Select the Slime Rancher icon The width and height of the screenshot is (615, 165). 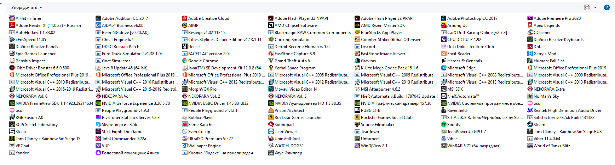pyautogui.click(x=185, y=124)
